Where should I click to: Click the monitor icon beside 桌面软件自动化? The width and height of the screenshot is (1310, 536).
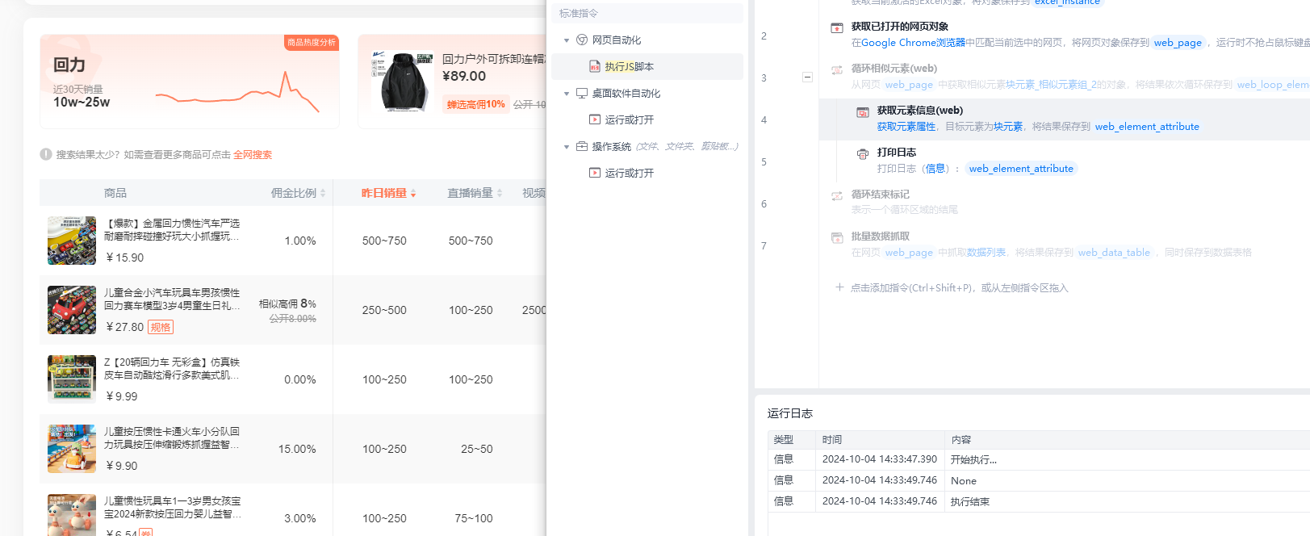click(x=582, y=93)
